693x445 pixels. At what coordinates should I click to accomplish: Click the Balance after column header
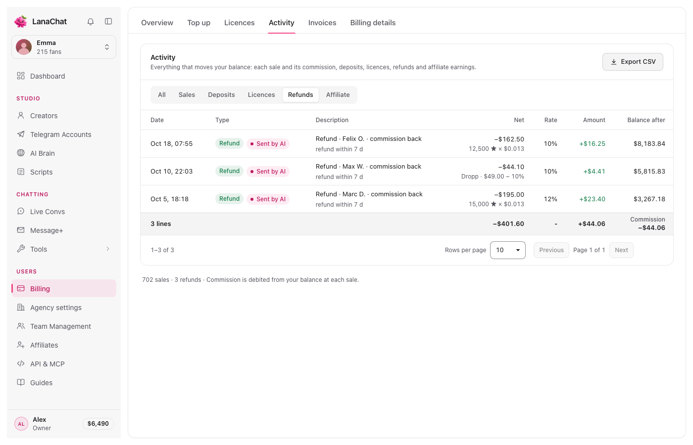tap(646, 120)
